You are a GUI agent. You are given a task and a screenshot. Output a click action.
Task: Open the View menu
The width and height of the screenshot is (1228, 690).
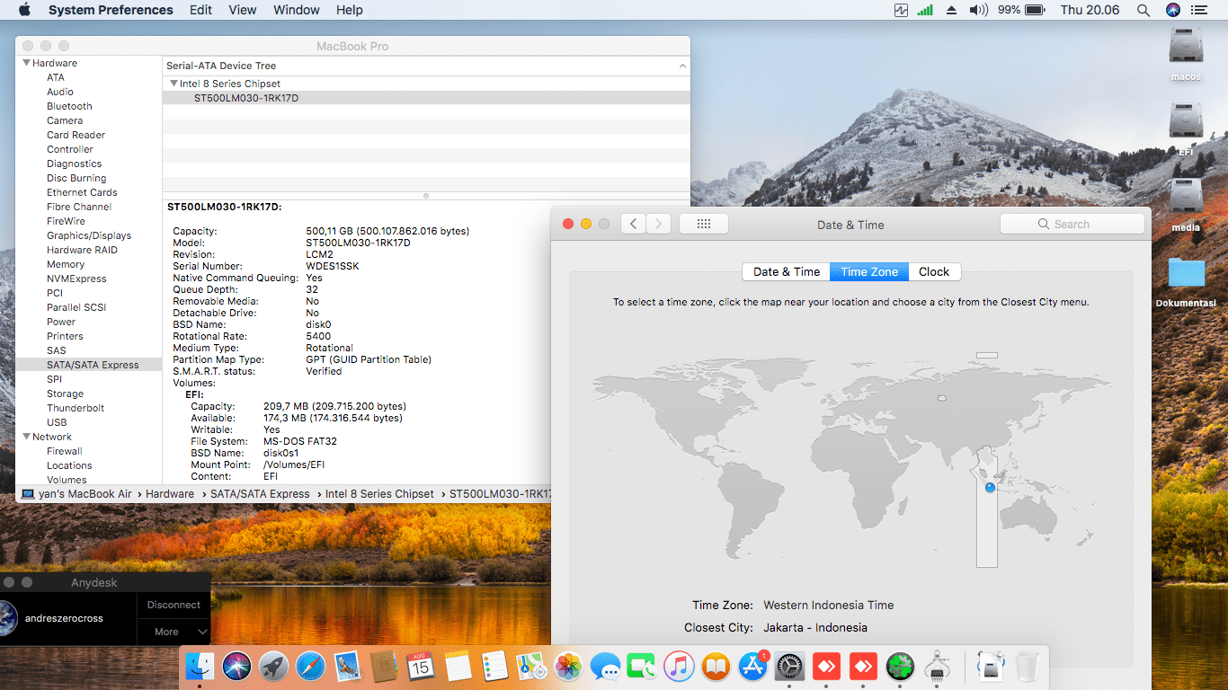(x=243, y=10)
